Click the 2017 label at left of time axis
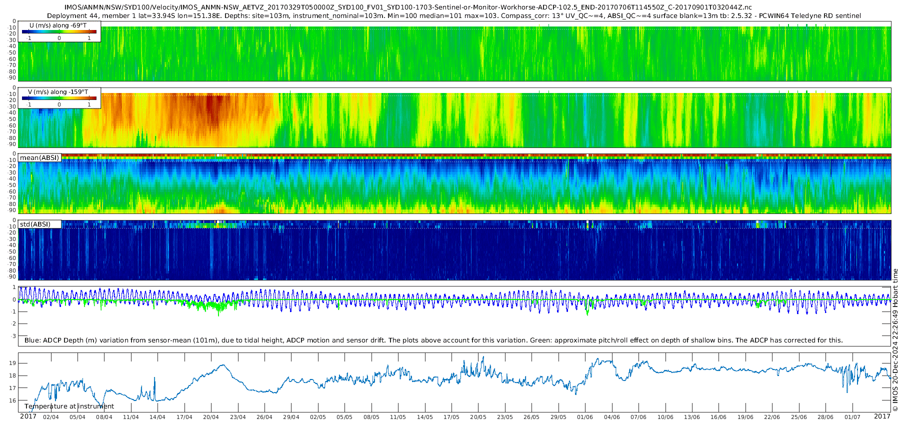 [28, 416]
